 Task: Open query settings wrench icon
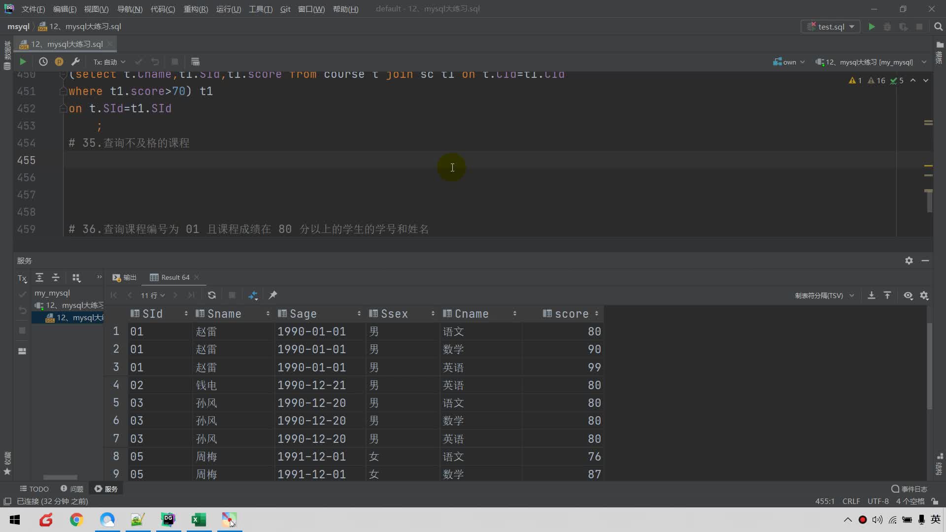click(75, 62)
